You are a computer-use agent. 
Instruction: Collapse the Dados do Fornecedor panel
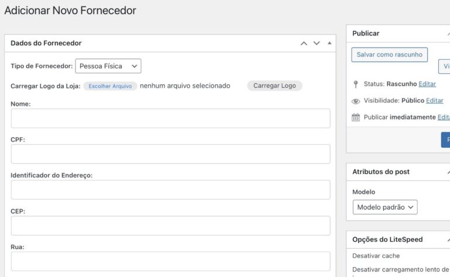pos(329,43)
